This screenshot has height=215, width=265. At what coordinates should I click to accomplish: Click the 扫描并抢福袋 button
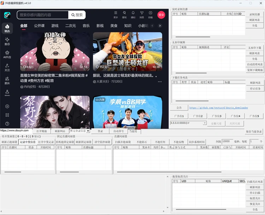point(123,142)
